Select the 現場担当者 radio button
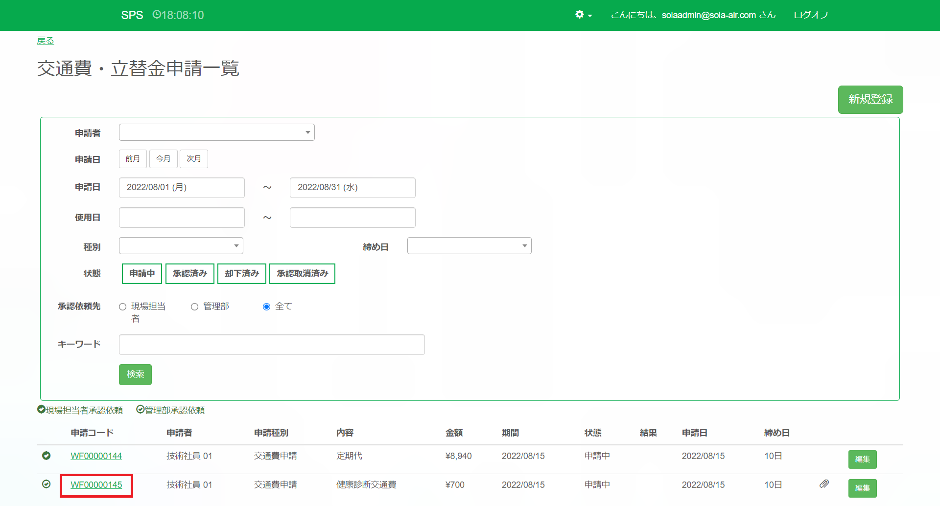The height and width of the screenshot is (506, 940). 123,307
